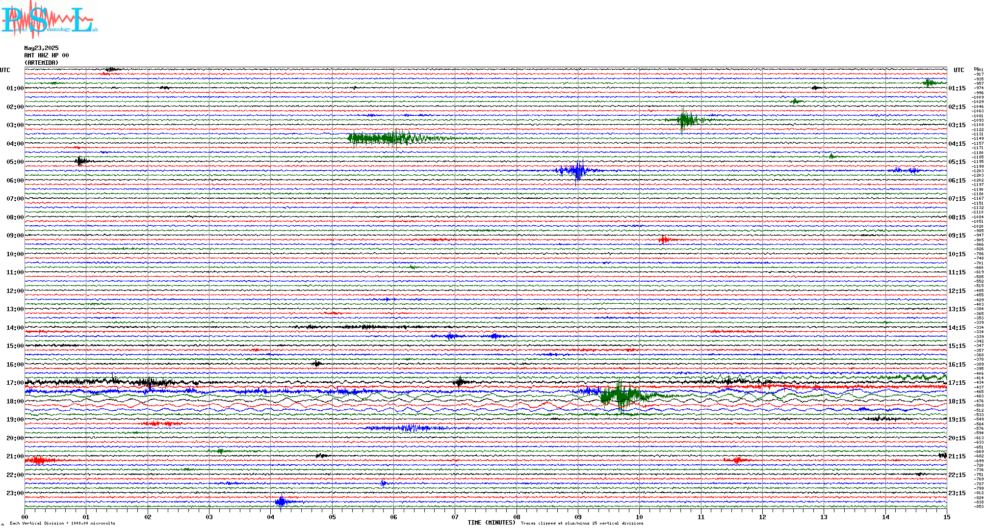Click the AMT HHZ HP 00 channel label
The height and width of the screenshot is (530, 986).
[x=47, y=55]
